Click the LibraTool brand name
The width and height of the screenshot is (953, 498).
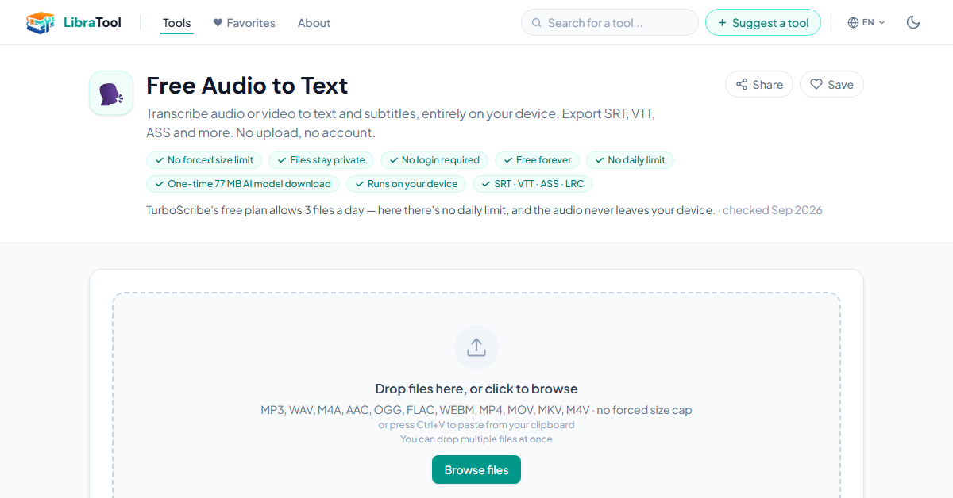click(x=93, y=23)
